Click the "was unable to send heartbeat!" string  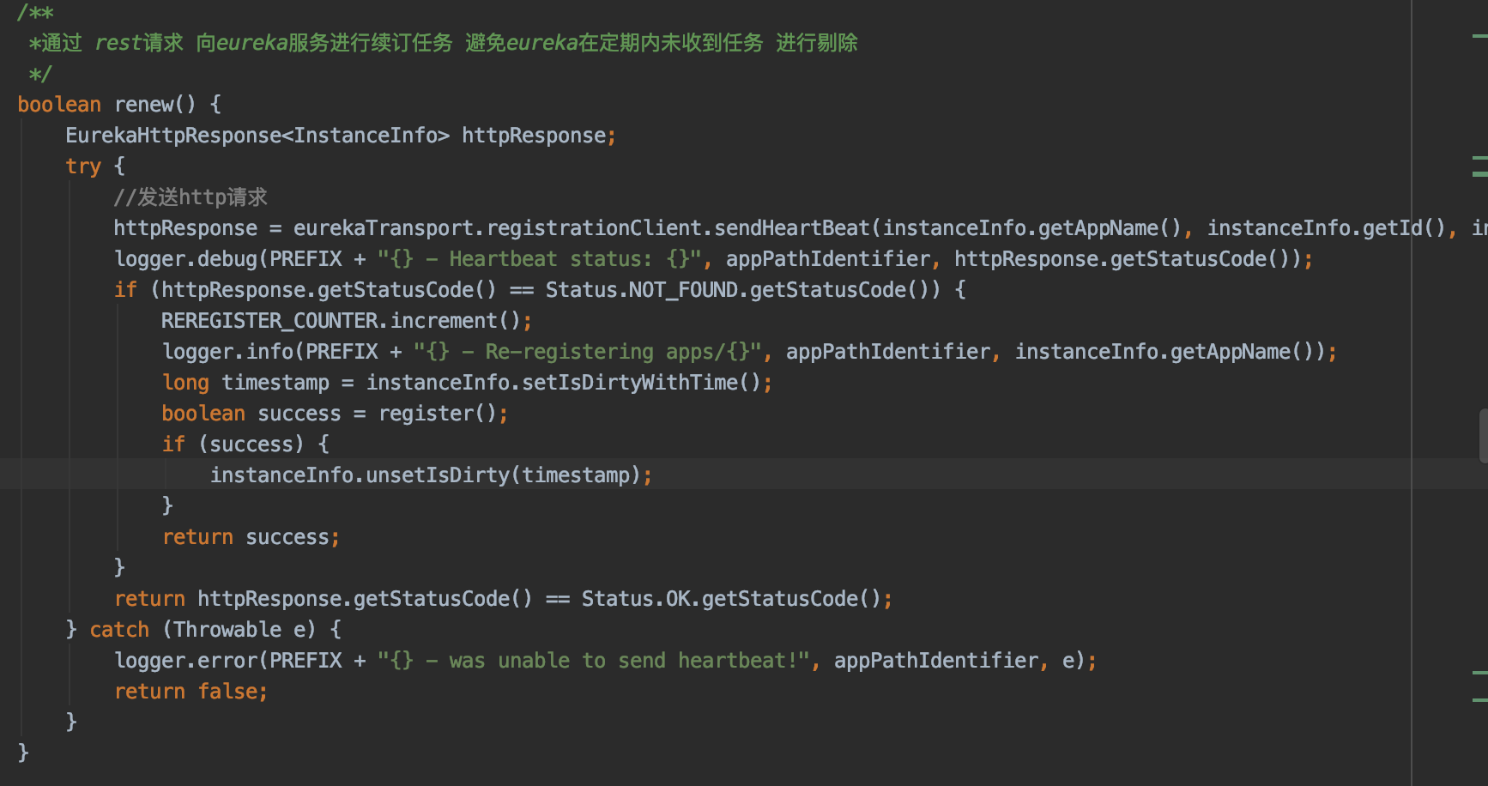click(594, 661)
